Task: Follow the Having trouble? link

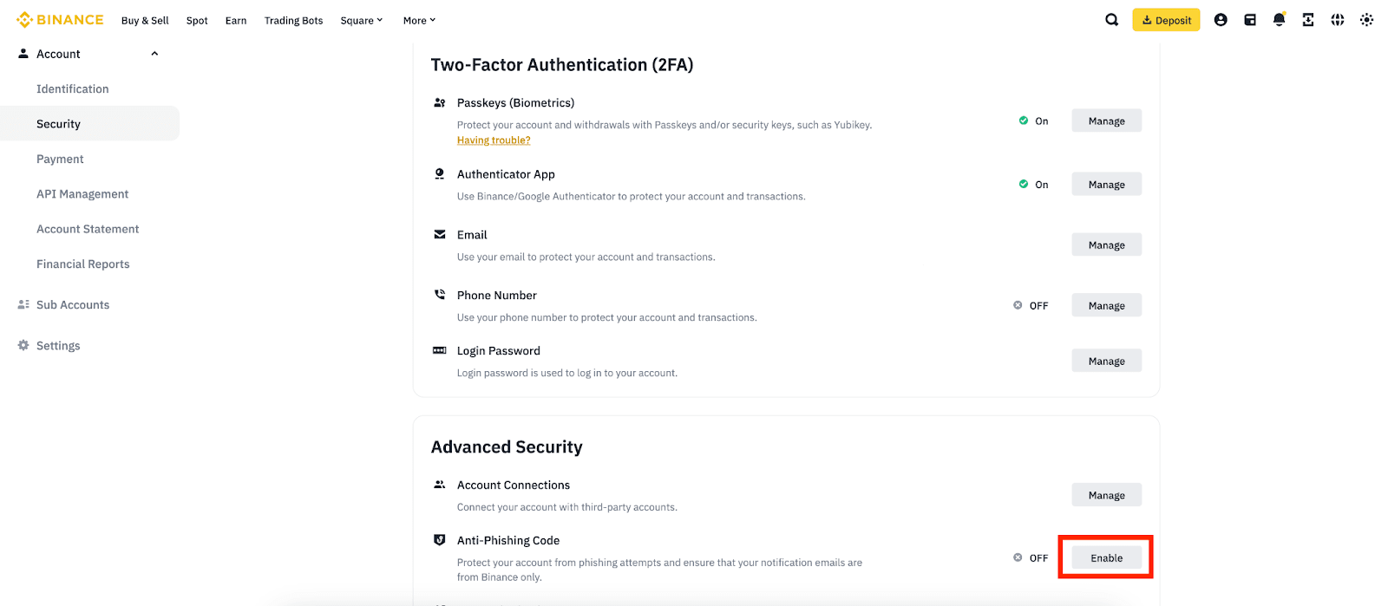Action: [x=494, y=140]
